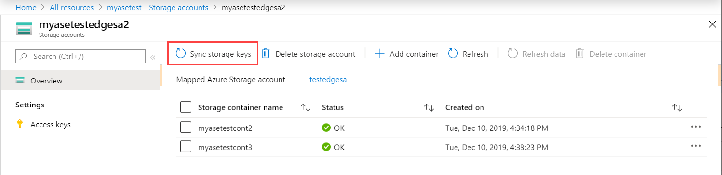Collapse the sidebar with the double chevron
This screenshot has height=175, width=722.
[153, 57]
